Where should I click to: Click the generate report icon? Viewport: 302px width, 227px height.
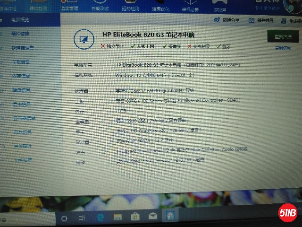click(283, 21)
